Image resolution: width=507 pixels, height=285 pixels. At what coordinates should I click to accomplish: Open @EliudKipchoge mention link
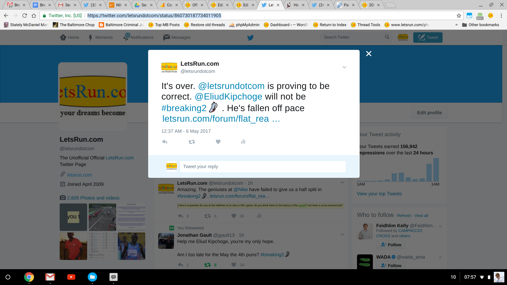[x=228, y=97]
